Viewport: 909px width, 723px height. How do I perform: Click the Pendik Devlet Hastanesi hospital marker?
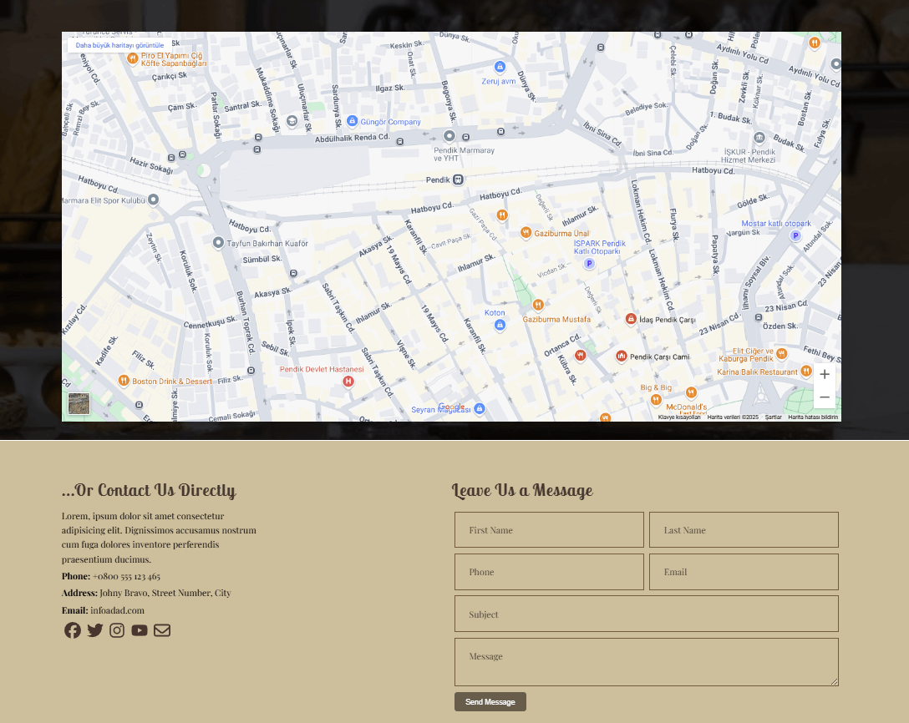coord(348,382)
